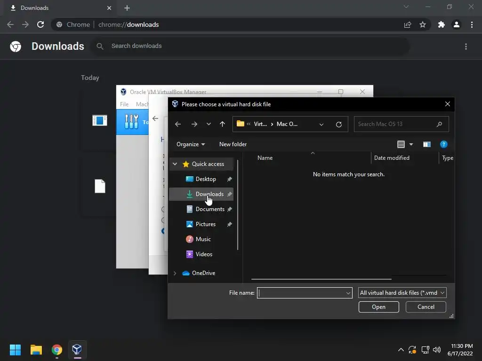The width and height of the screenshot is (482, 361).
Task: Open Windows Start menu
Action: point(15,350)
